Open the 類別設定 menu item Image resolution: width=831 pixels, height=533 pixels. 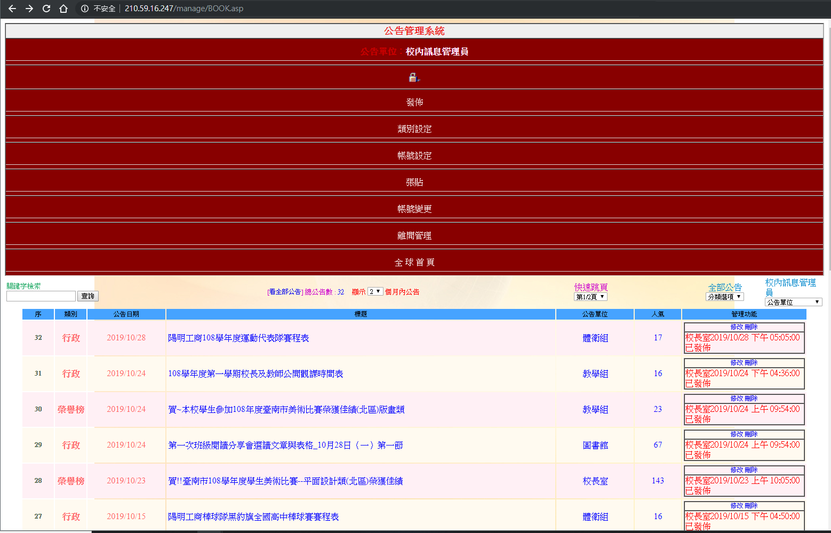point(414,129)
